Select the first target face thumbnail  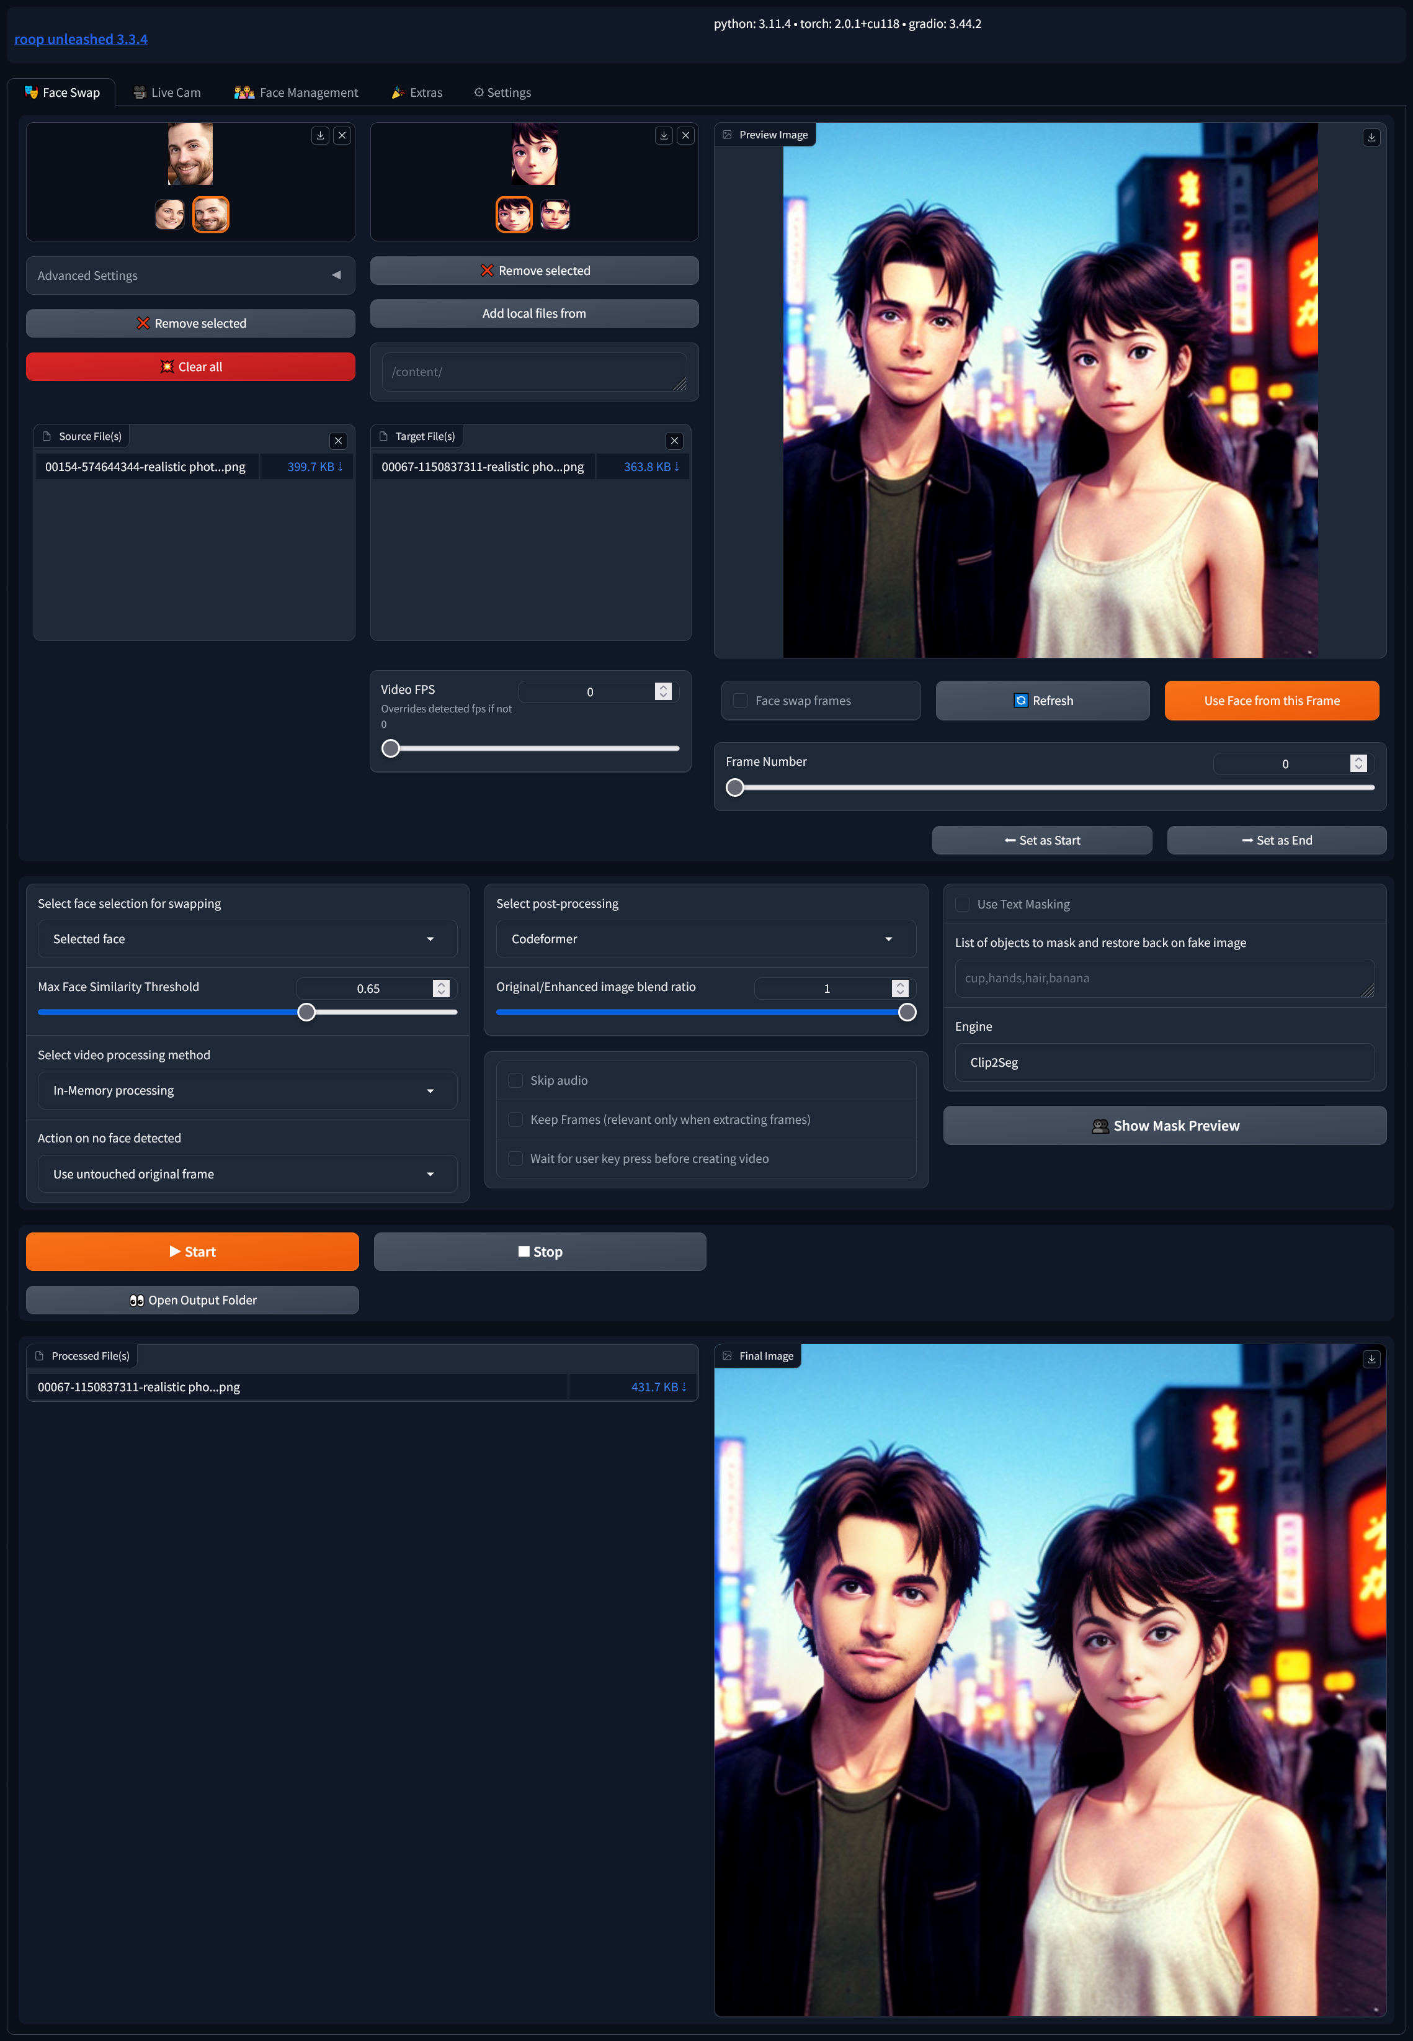[x=514, y=213]
